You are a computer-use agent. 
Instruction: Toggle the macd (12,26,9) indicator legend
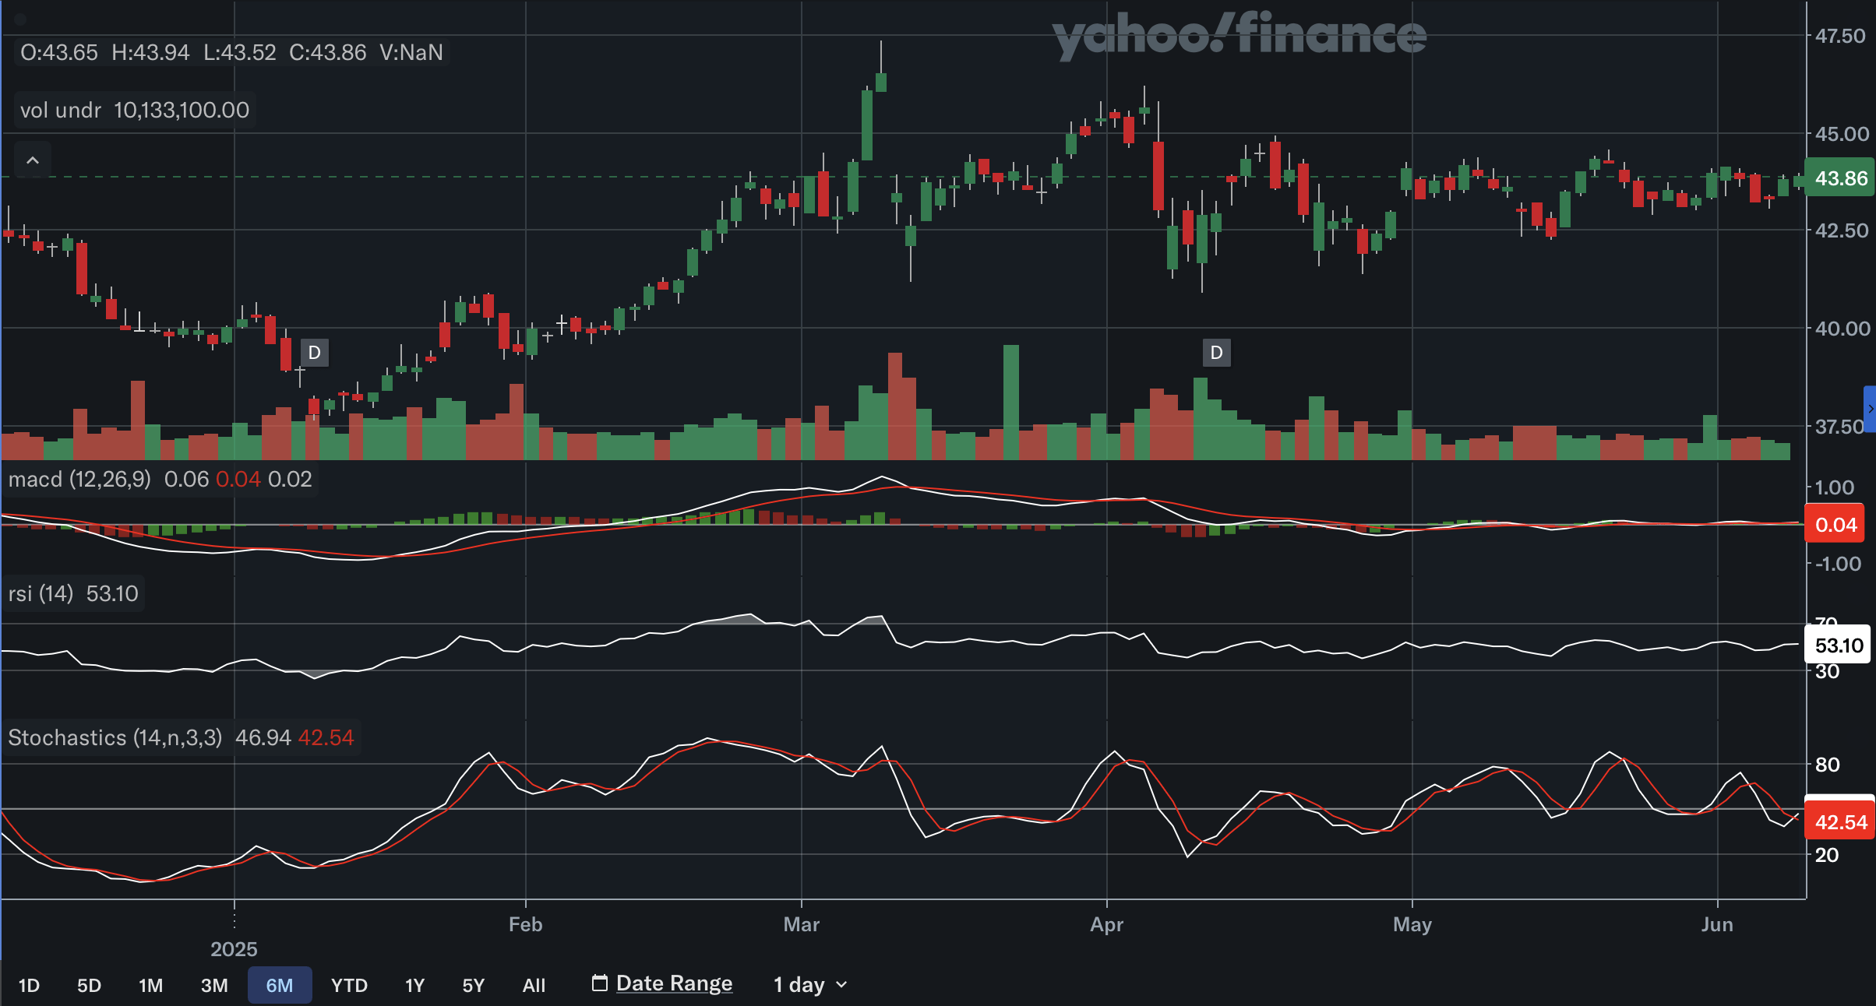[x=78, y=479]
